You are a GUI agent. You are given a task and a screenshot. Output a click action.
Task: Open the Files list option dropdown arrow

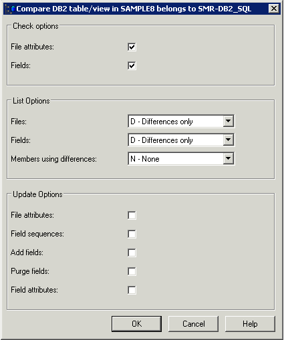[x=228, y=122]
